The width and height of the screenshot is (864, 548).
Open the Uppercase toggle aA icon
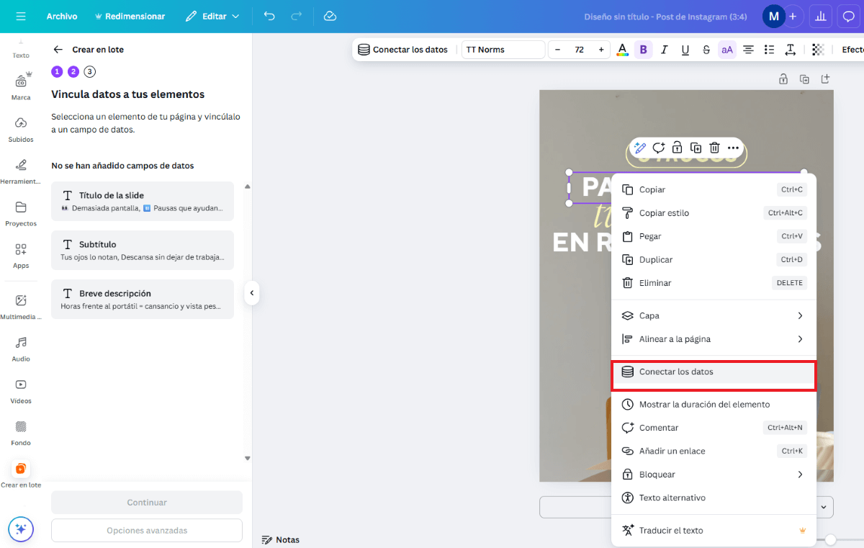coord(727,49)
